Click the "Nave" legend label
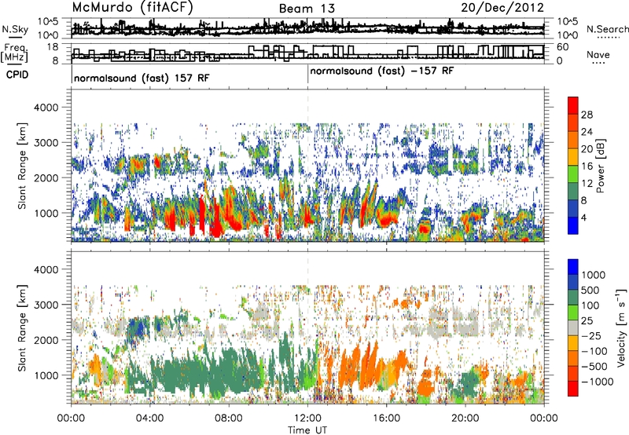 pos(598,55)
